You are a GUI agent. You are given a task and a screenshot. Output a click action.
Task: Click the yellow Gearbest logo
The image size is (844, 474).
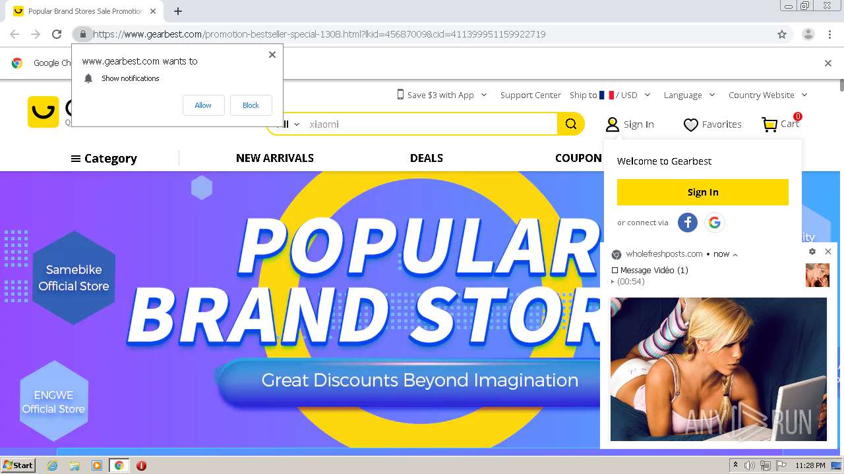[x=44, y=112]
